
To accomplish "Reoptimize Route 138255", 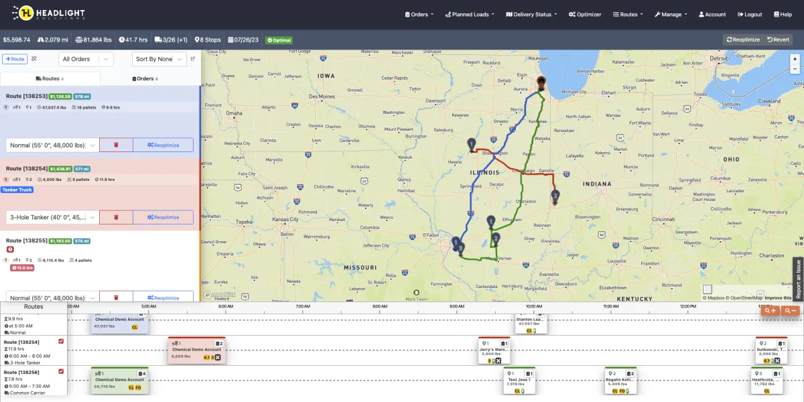I will 163,297.
